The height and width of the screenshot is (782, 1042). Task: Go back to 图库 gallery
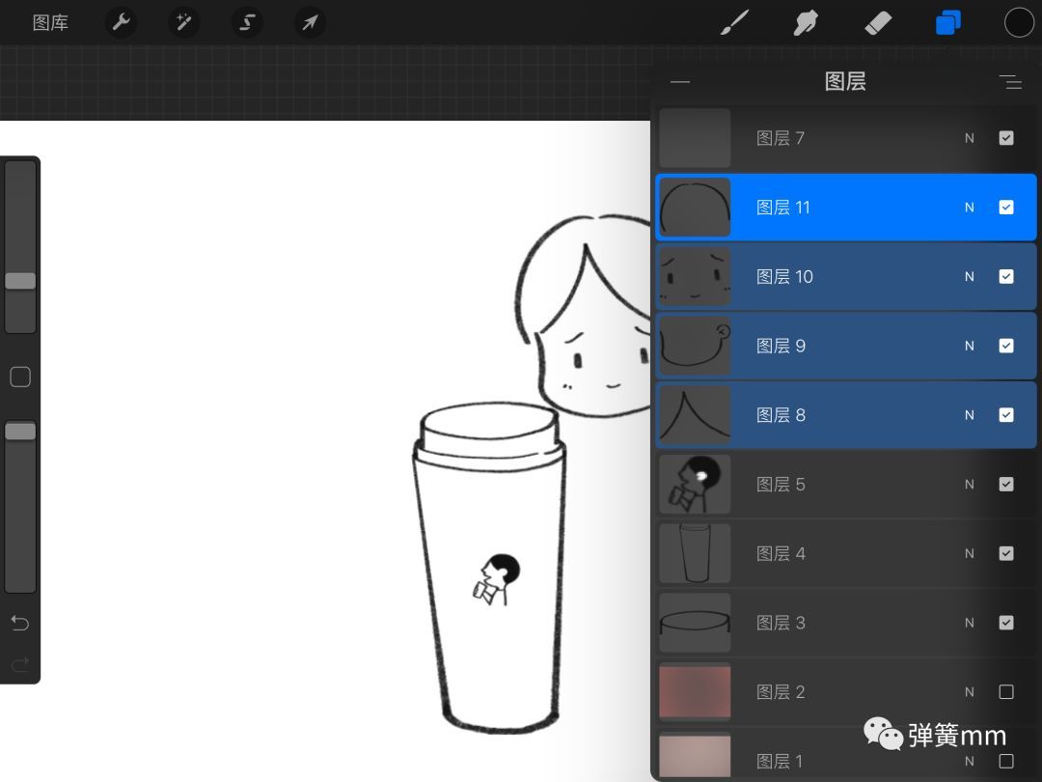[50, 22]
